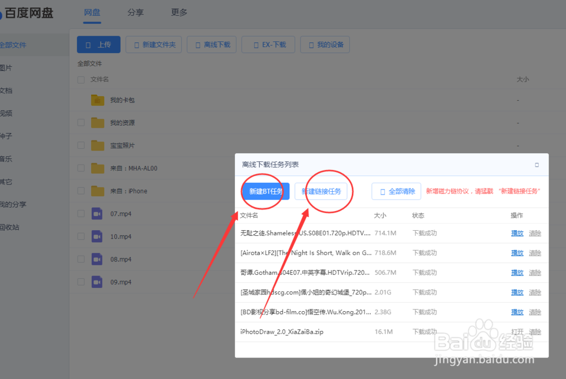Click file name 07.mp4
566x379 pixels.
(x=121, y=214)
